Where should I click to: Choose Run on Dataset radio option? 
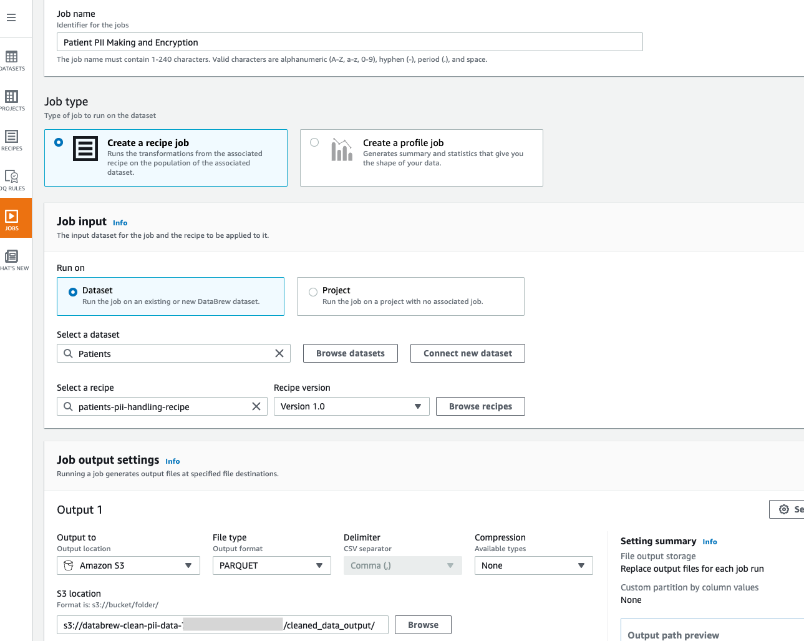[170, 296]
